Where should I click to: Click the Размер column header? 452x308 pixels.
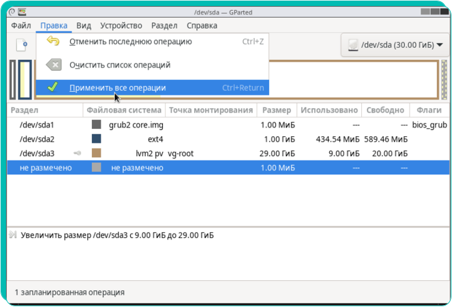[x=277, y=110]
